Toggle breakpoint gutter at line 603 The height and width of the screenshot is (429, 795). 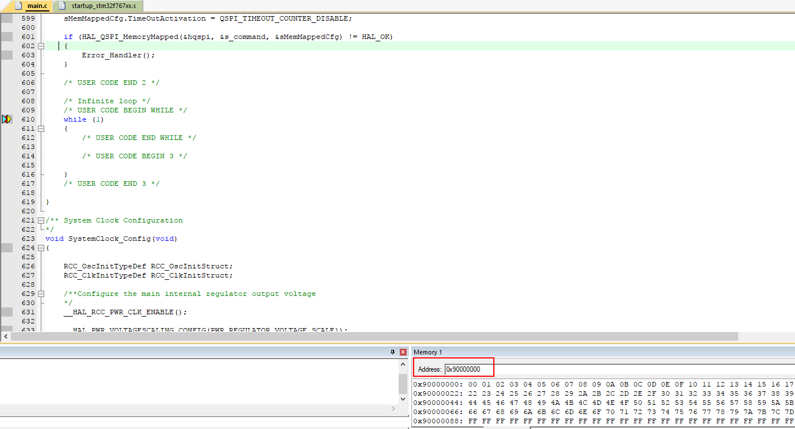point(6,55)
